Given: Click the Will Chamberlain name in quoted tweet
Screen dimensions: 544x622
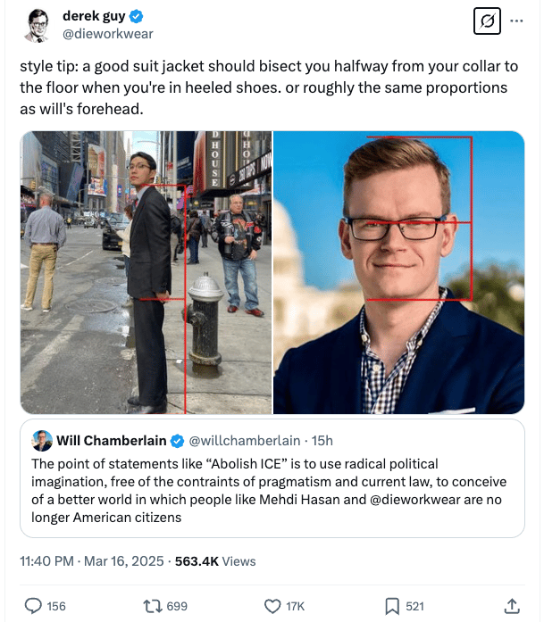Looking at the screenshot, I should tap(111, 441).
